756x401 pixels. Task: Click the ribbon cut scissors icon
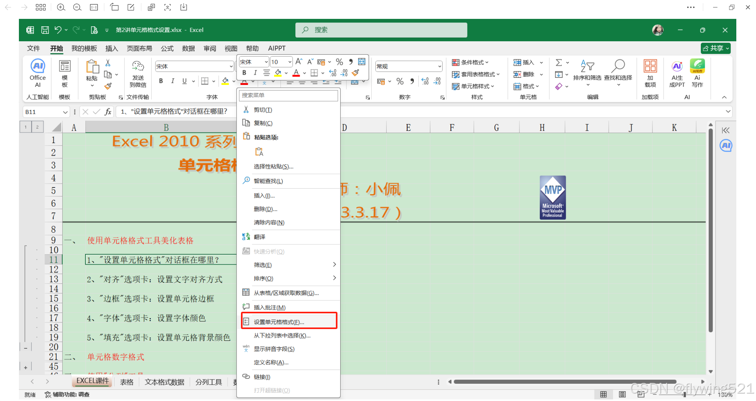coord(108,63)
